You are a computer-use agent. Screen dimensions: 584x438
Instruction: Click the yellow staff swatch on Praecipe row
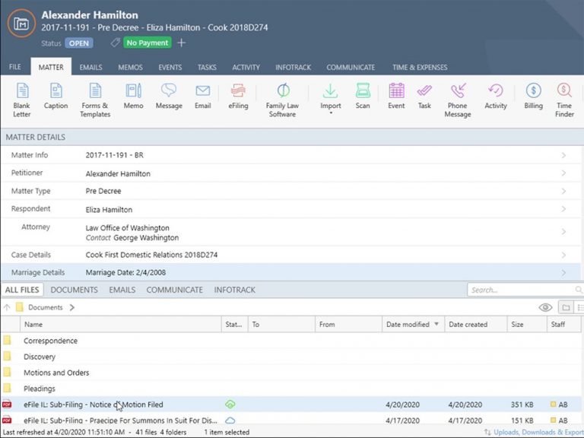click(553, 420)
